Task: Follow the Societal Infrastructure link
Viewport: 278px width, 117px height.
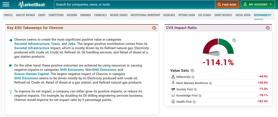Action: tap(32, 44)
